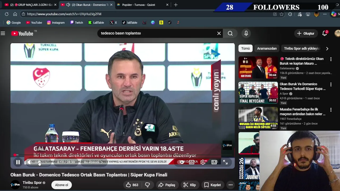The image size is (340, 191).
Task: Open the options menu for the Okan Buruk ve kaptan Mauro video
Action: [x=331, y=59]
